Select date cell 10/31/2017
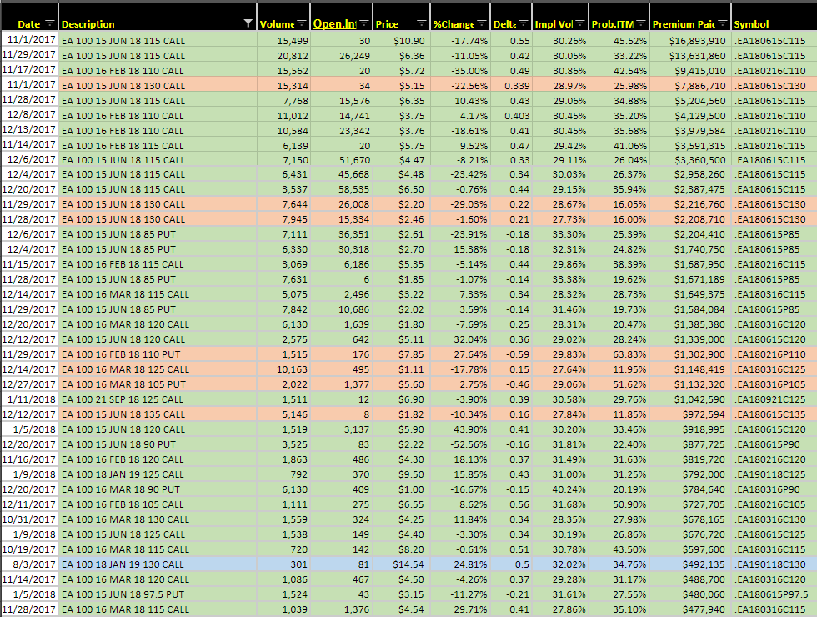Image resolution: width=817 pixels, height=617 pixels. point(30,519)
